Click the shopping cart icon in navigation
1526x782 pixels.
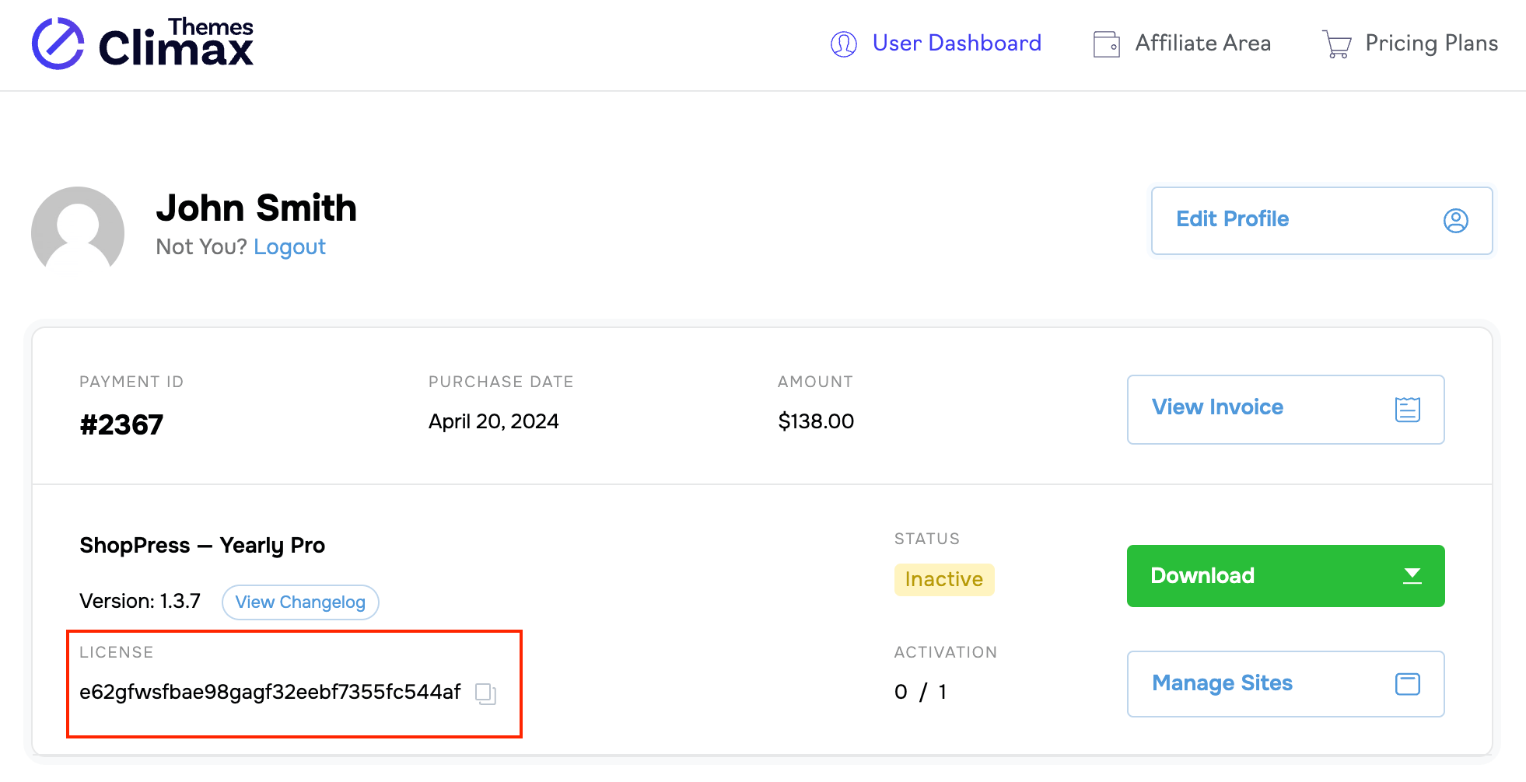1336,44
